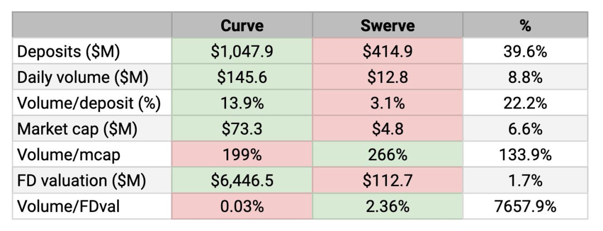The width and height of the screenshot is (603, 231).
Task: Click the % column header
Action: [525, 25]
